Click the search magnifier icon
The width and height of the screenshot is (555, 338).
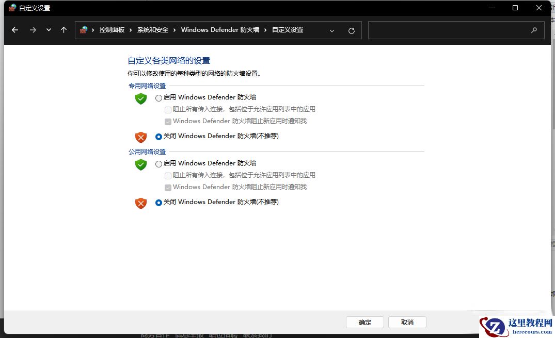534,30
